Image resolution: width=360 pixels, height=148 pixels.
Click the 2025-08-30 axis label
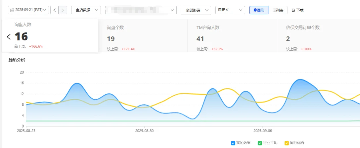144,131
